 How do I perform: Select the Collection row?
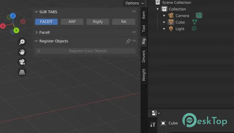point(178,9)
